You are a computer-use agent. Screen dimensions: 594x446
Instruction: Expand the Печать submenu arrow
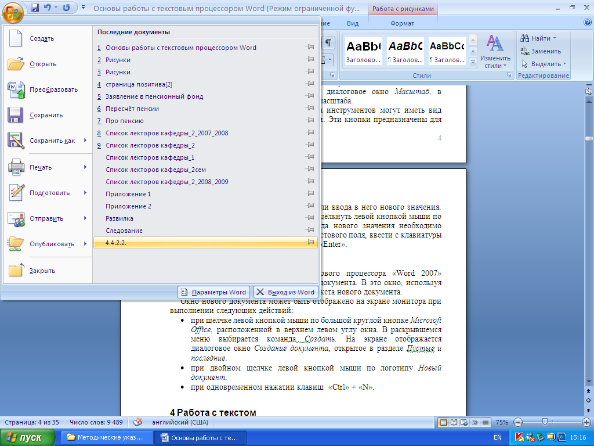pos(85,167)
